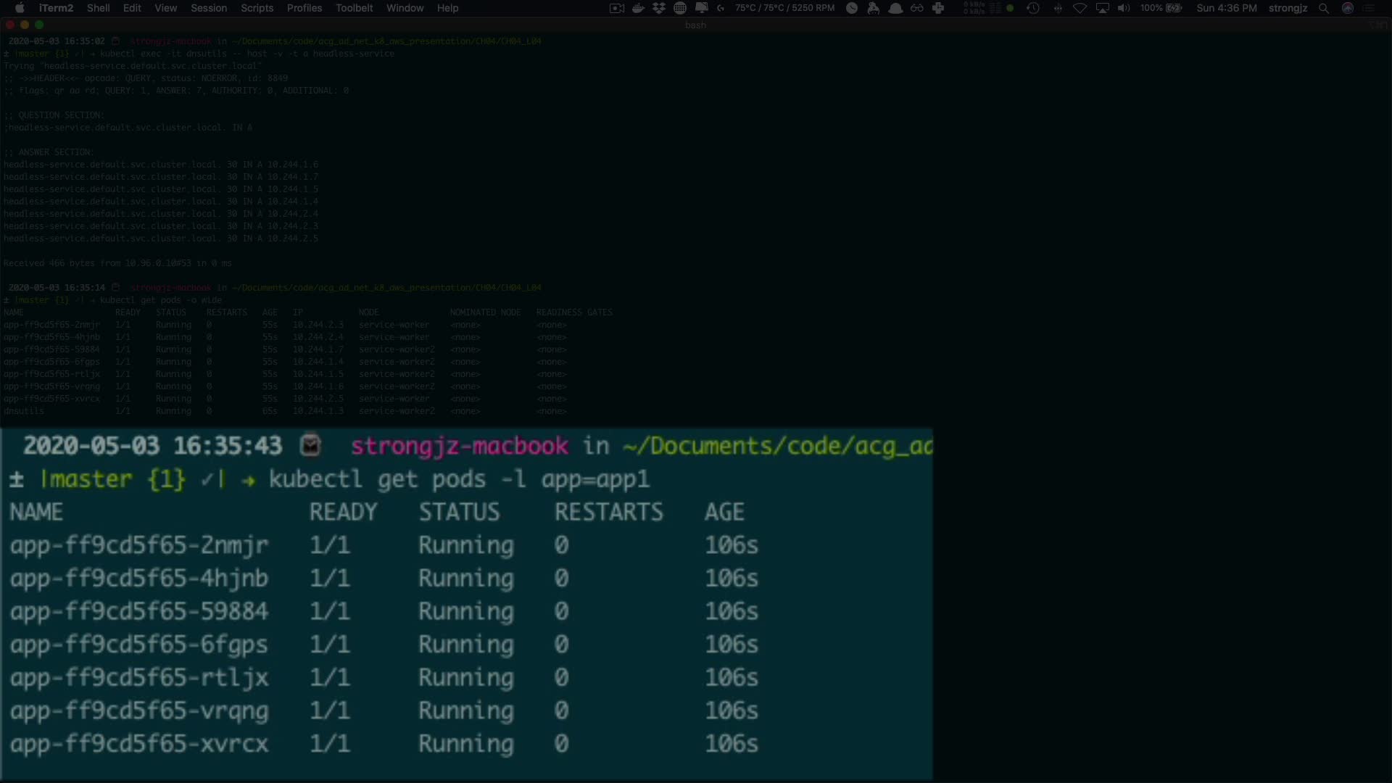Open the Time Machine clock icon
This screenshot has width=1392, height=783.
[x=1033, y=8]
